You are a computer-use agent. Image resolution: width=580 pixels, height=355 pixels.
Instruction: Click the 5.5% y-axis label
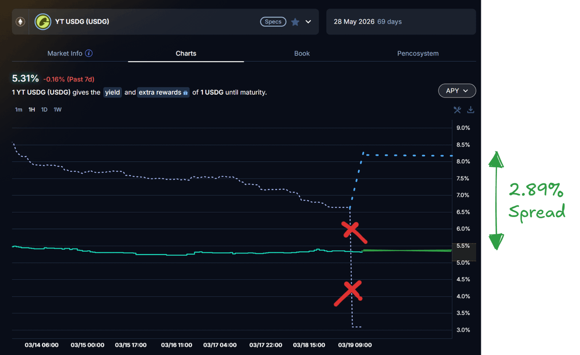coord(463,246)
